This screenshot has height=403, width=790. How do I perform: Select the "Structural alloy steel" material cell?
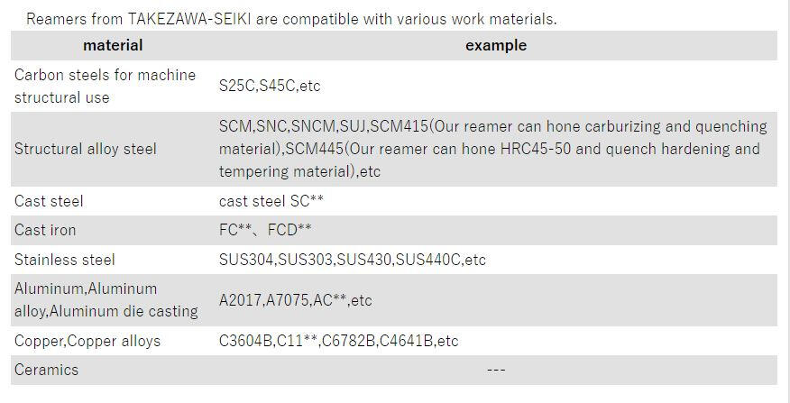pyautogui.click(x=86, y=149)
